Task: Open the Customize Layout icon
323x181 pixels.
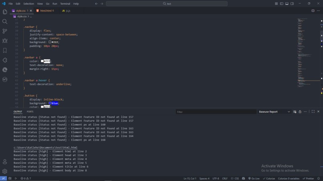Action: [x=276, y=4]
